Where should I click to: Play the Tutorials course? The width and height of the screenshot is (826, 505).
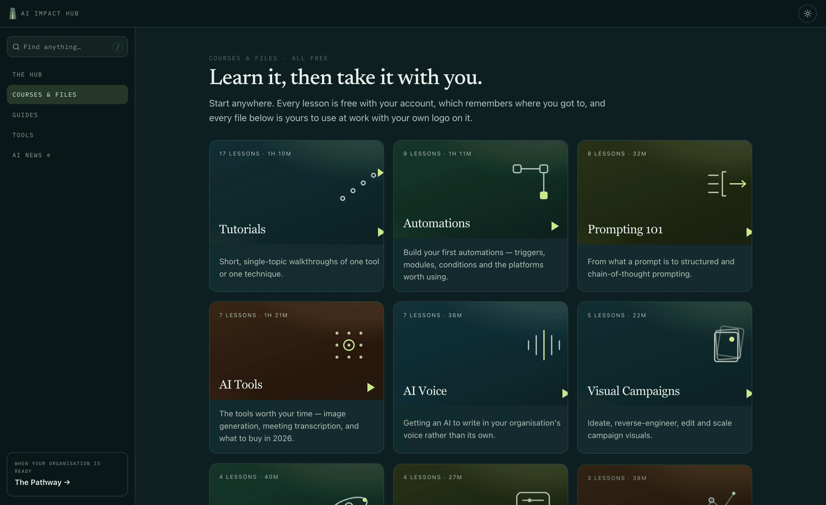point(381,232)
